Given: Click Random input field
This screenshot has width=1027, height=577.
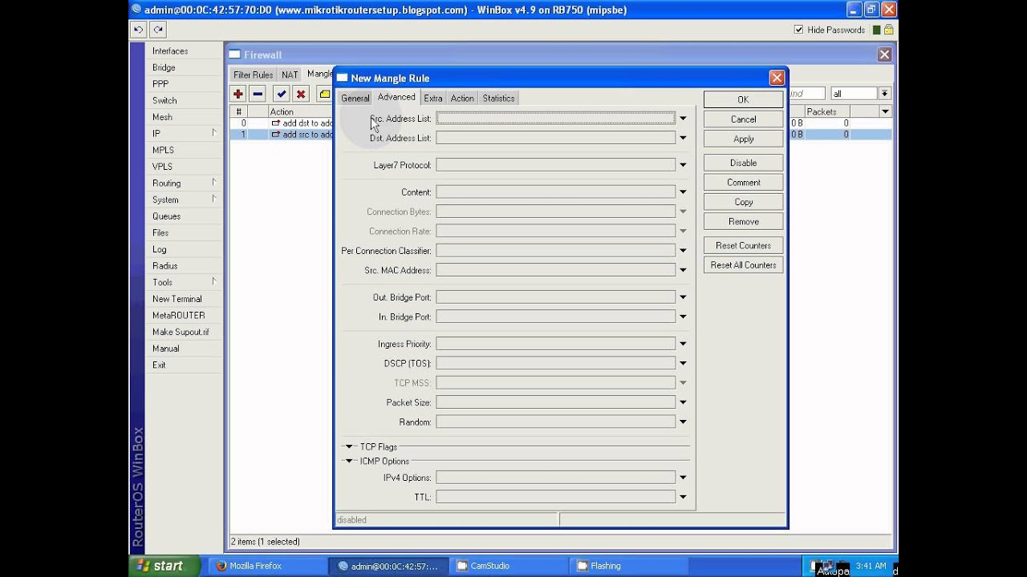Looking at the screenshot, I should coord(555,422).
